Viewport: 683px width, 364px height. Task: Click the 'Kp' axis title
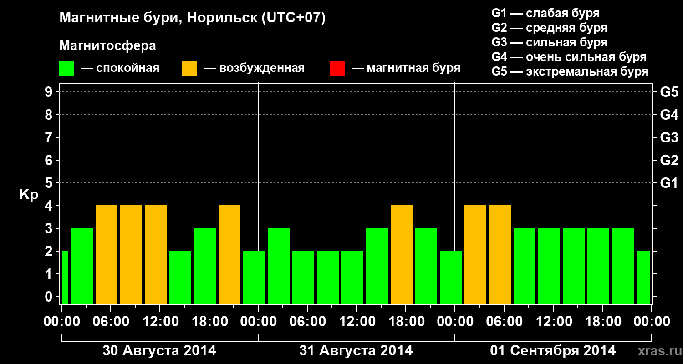29,194
